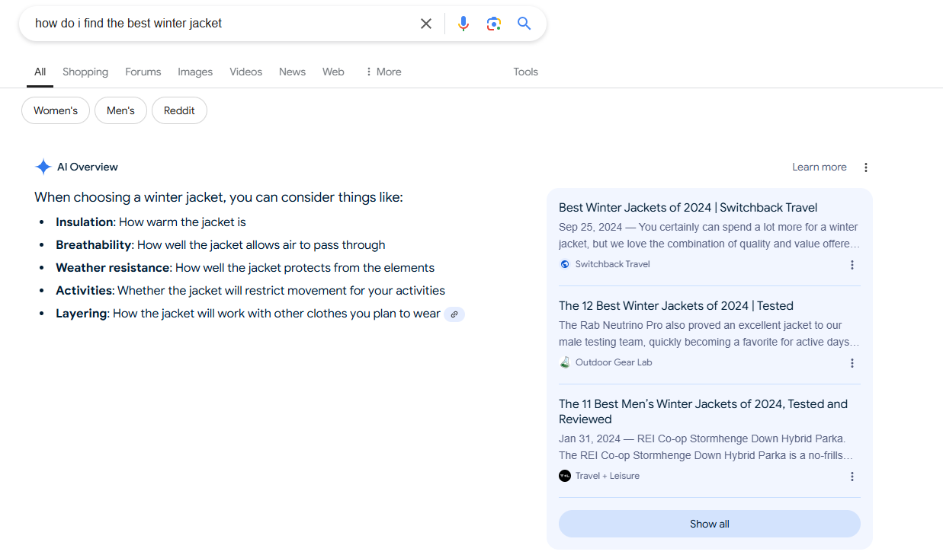Click the Layering bullet point text
The image size is (943, 558).
248,314
